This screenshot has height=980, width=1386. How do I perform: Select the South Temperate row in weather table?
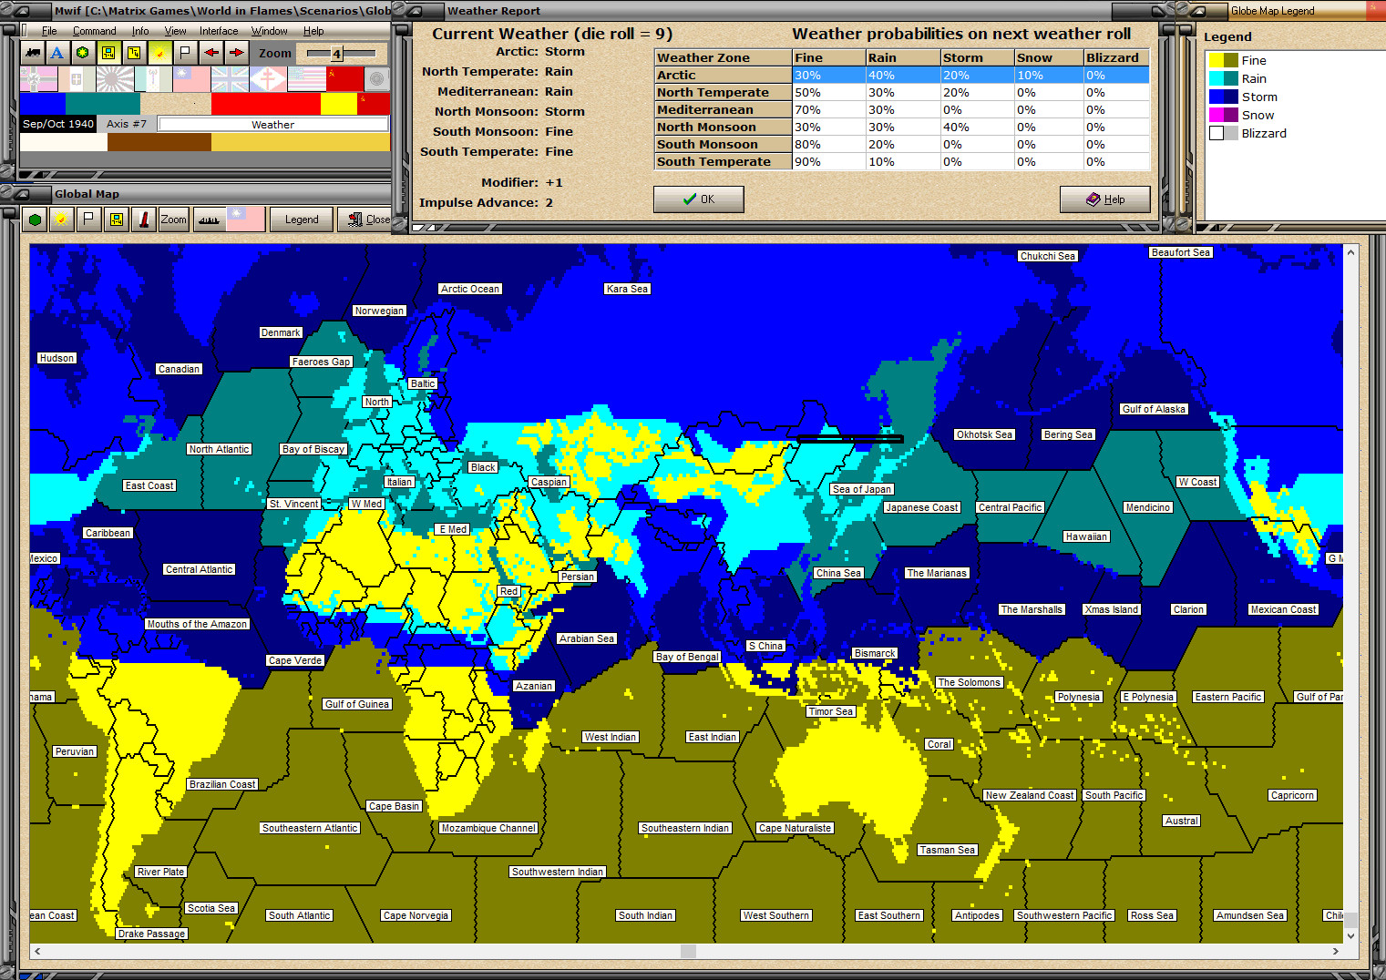tap(902, 161)
